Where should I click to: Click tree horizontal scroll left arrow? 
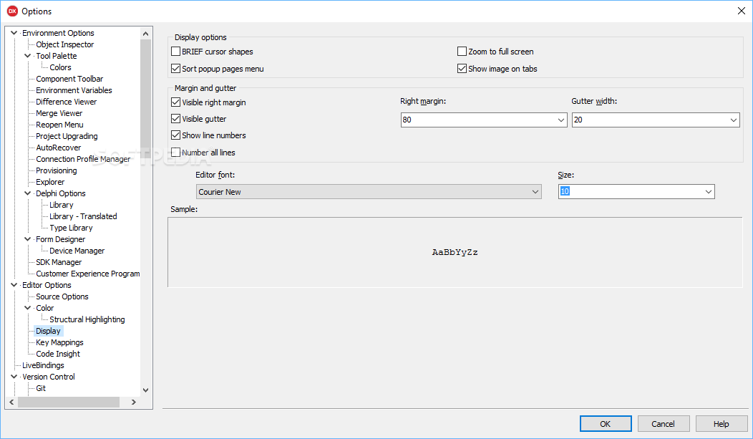pos(11,402)
